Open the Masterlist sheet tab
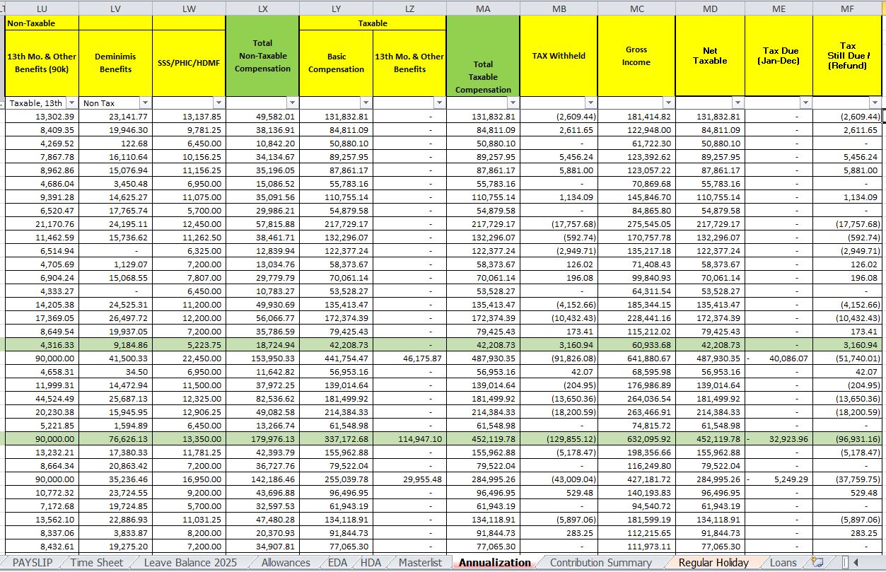The width and height of the screenshot is (886, 572). [420, 563]
